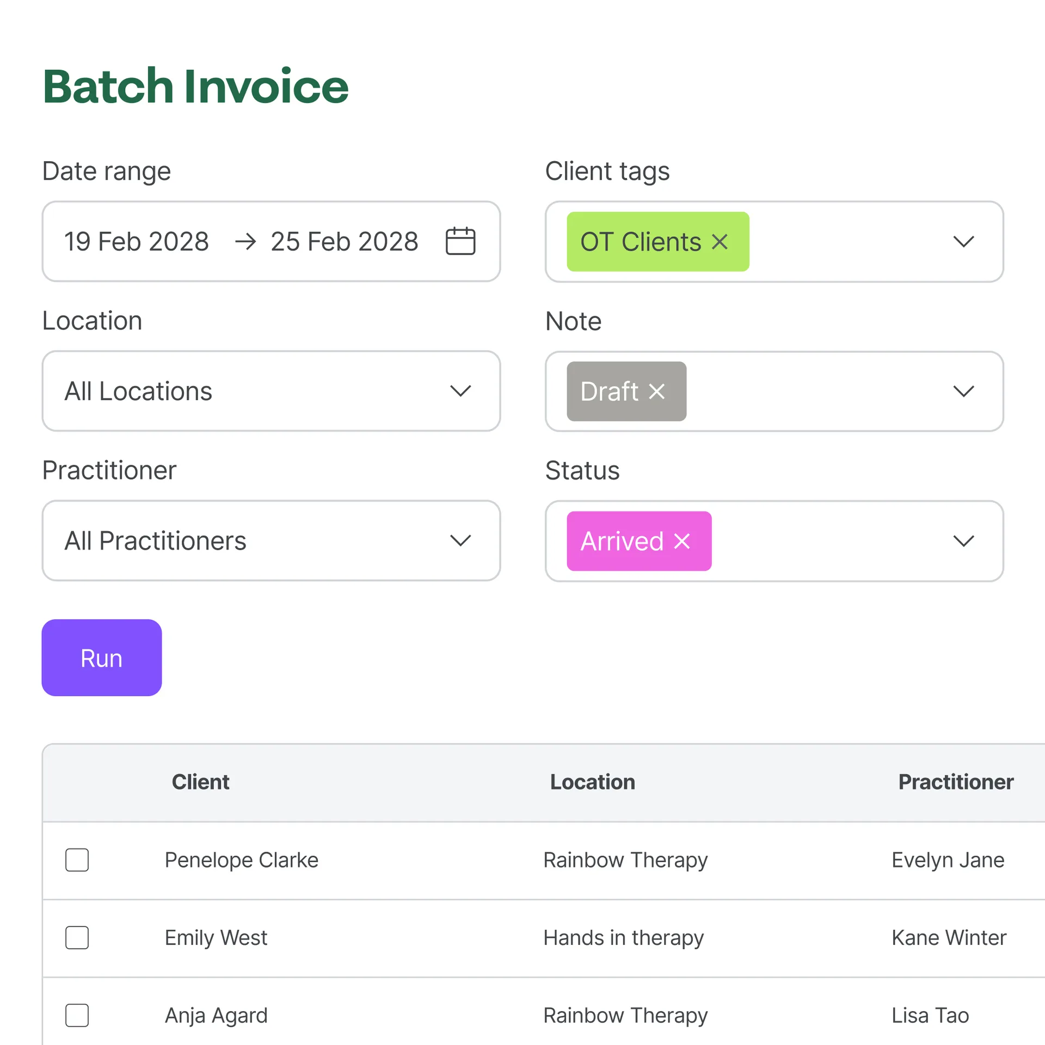The width and height of the screenshot is (1045, 1045).
Task: Select the Anja Agard client name
Action: [216, 1016]
